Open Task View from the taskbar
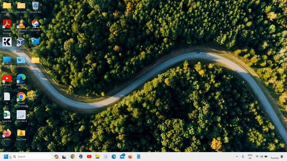This screenshot has height=161, width=287. tap(64, 157)
